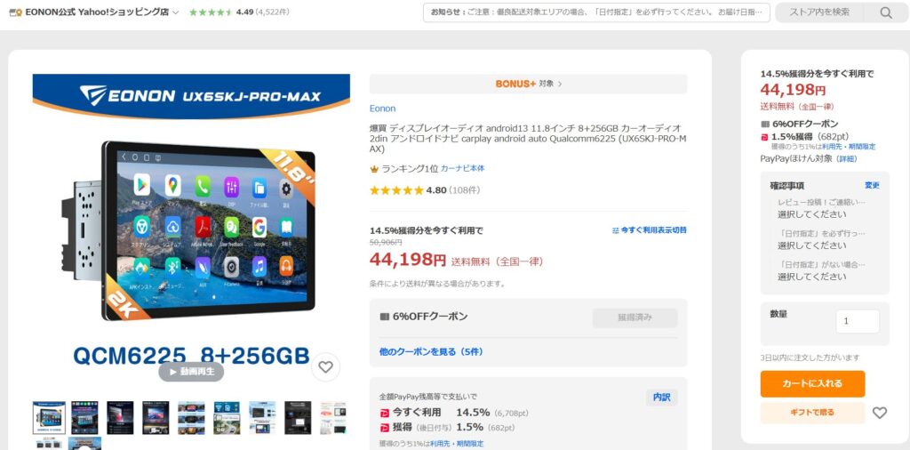
Task: Click the store star rating 4.49
Action: tap(212, 12)
